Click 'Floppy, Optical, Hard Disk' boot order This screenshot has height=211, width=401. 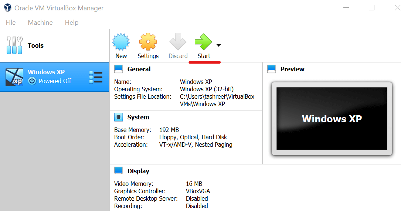(x=193, y=137)
